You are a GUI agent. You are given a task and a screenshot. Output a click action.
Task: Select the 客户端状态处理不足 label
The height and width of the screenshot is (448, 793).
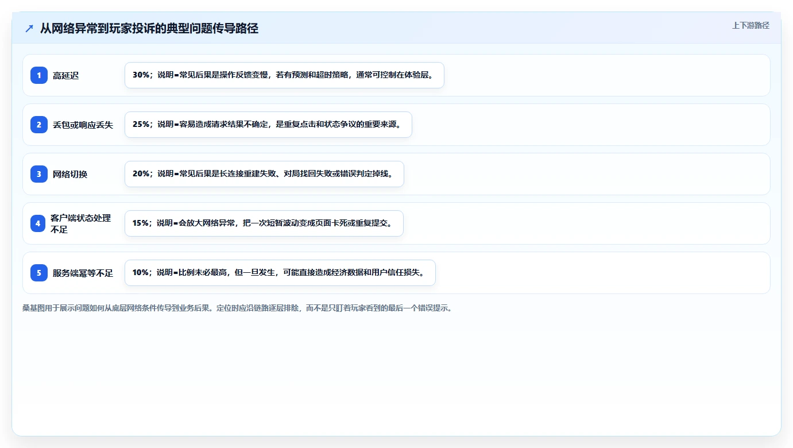tap(81, 223)
